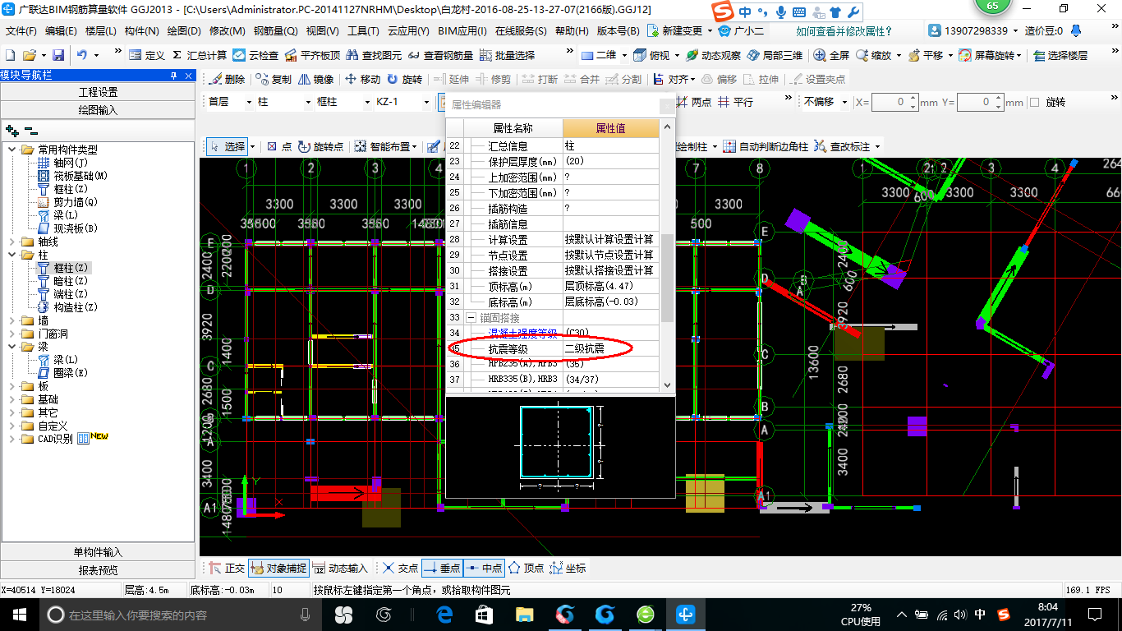
Task: Click collapse-all minus icon in navigator
Action: pyautogui.click(x=30, y=130)
